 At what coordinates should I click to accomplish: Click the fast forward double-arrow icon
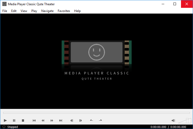click(52, 120)
